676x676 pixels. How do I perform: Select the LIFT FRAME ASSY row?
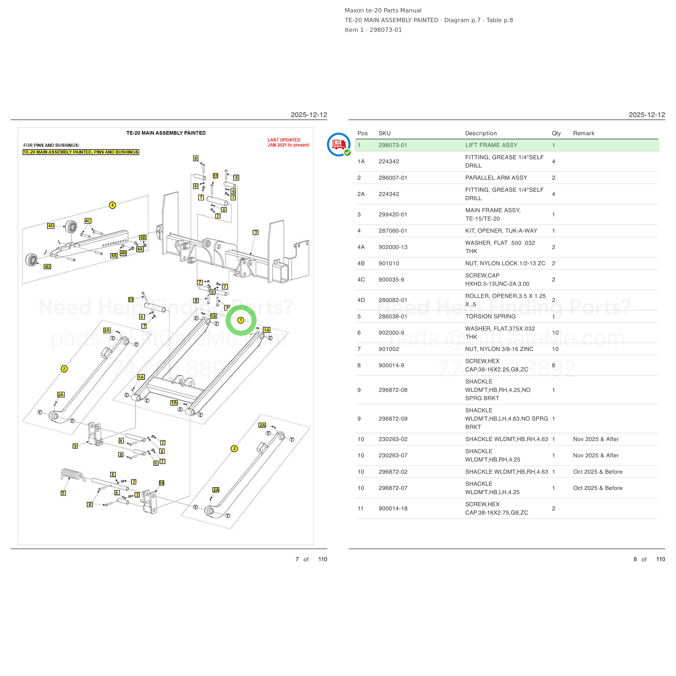[507, 145]
